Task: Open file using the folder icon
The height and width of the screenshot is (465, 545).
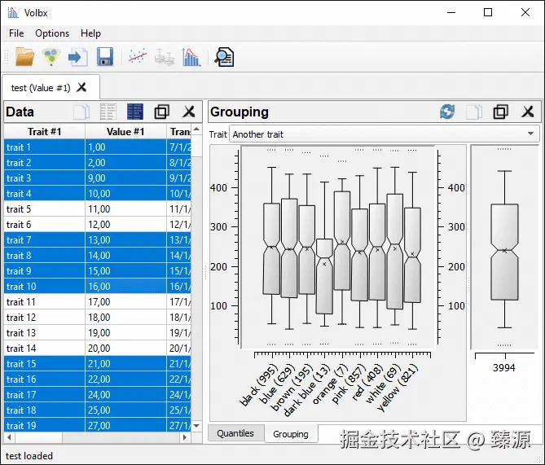Action: pyautogui.click(x=24, y=57)
